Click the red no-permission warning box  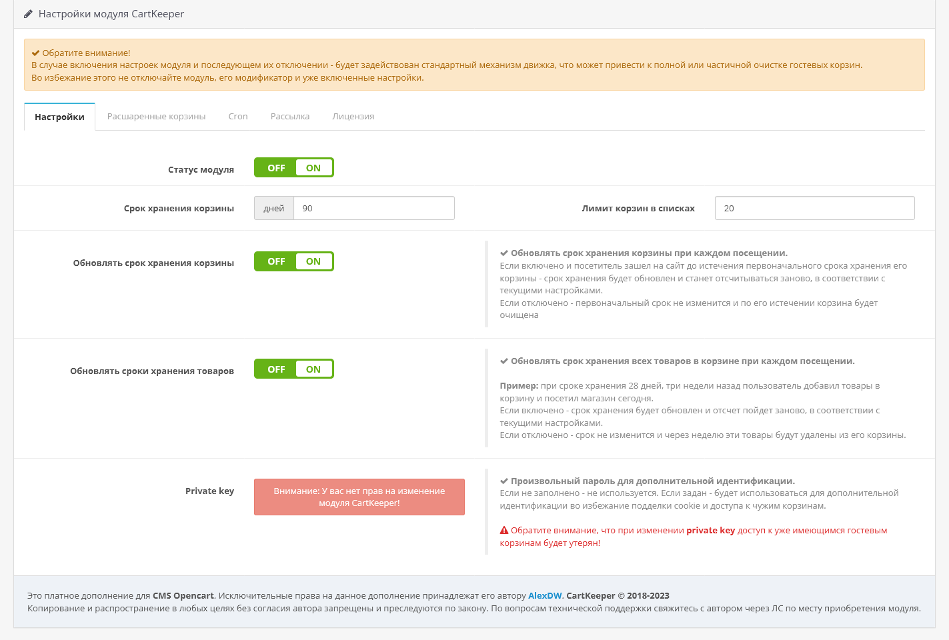[x=359, y=497]
